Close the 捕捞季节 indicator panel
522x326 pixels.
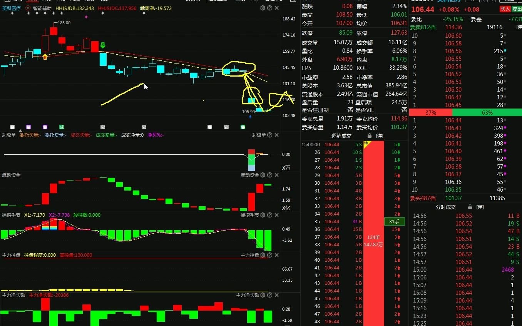[276, 215]
